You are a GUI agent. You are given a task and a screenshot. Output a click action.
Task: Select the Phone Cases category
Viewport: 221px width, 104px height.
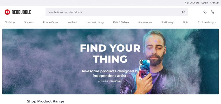pyautogui.click(x=50, y=22)
